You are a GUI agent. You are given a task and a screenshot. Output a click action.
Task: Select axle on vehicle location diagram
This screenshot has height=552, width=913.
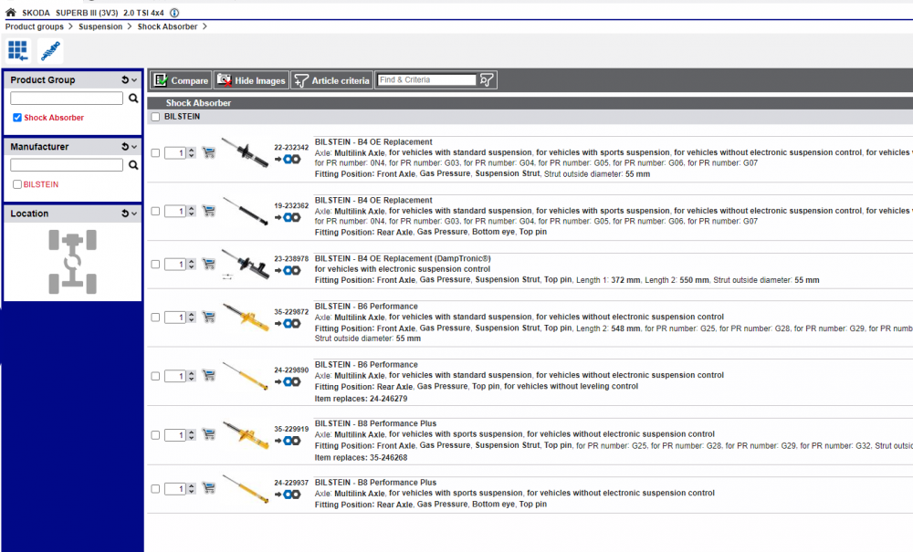tap(72, 261)
